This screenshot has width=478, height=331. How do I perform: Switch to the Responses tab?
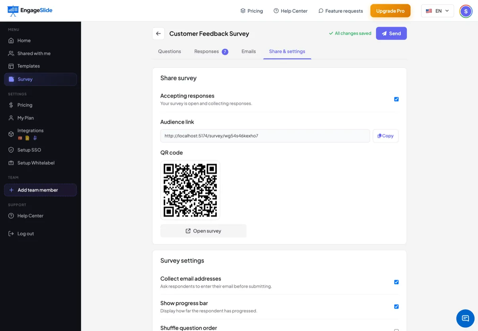pyautogui.click(x=211, y=51)
